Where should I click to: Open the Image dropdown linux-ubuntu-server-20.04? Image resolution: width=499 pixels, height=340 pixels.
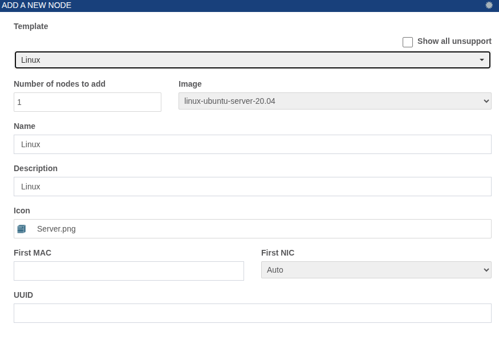pos(335,101)
